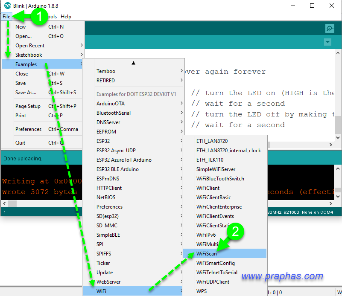
Task: Click the console horizontal scroll-left arrow
Action: click(x=4, y=203)
